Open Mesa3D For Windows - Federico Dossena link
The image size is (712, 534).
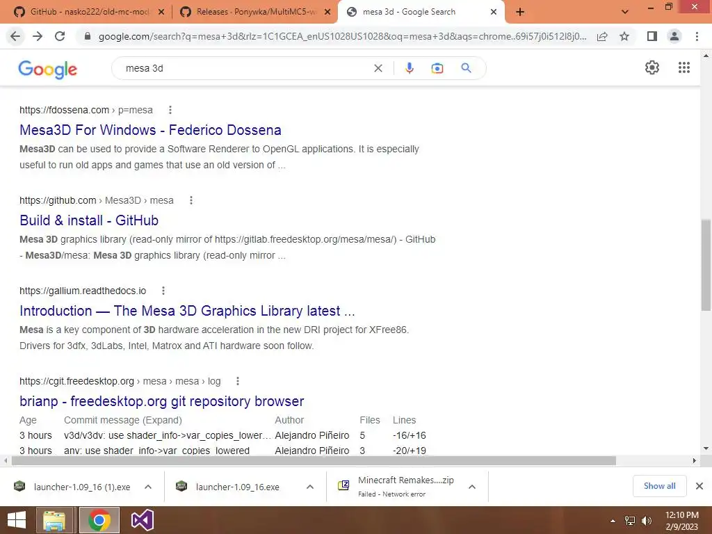coord(150,130)
